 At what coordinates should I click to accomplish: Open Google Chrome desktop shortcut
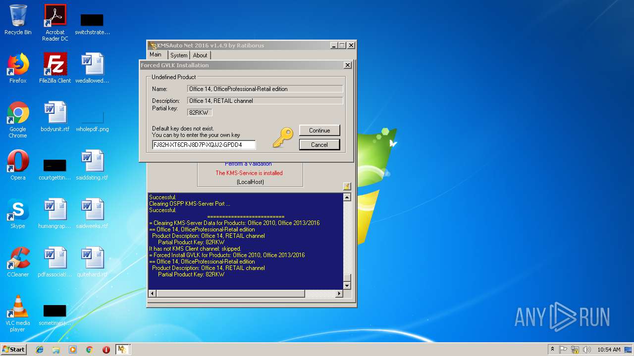click(18, 120)
